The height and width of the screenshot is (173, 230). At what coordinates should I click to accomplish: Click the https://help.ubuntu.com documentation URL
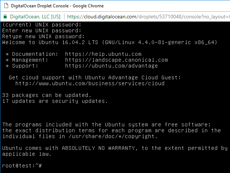103,54
